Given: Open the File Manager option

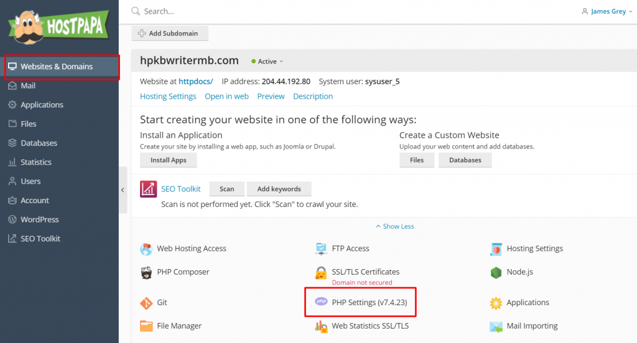Looking at the screenshot, I should (x=179, y=326).
